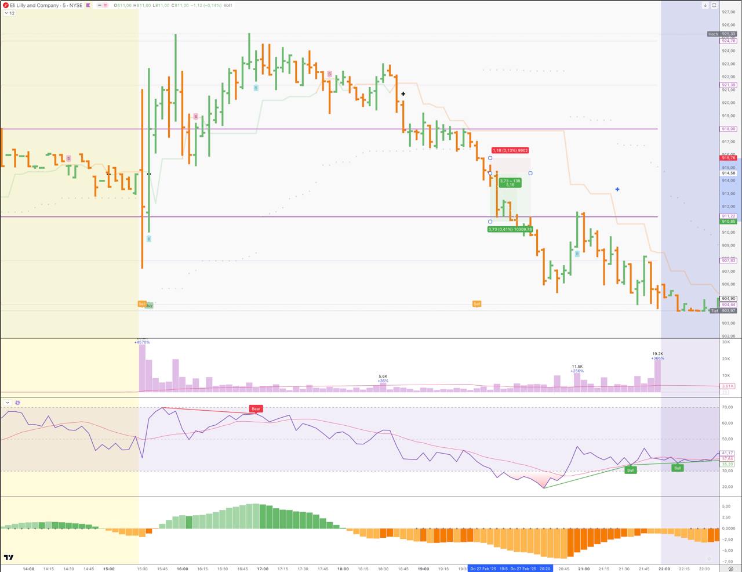
Task: Click the blue plus marker on chart
Action: tap(617, 189)
